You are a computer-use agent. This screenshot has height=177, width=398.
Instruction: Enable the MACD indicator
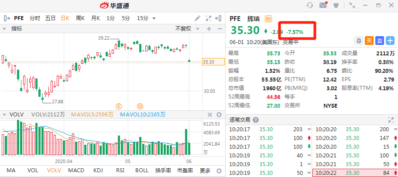click(76, 170)
